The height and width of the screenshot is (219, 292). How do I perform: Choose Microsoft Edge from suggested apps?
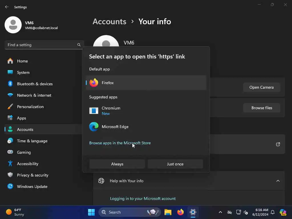pos(146,127)
